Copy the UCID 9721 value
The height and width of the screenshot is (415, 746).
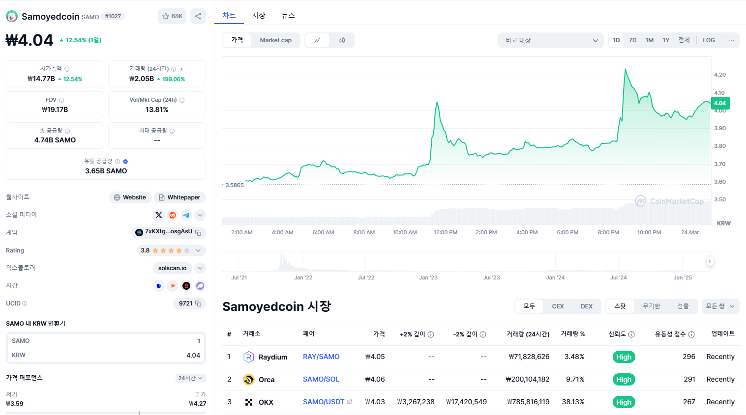(198, 304)
